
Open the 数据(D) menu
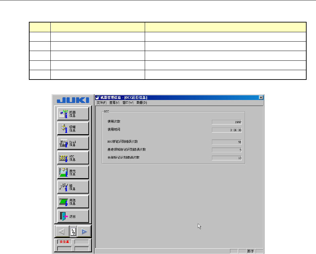click(142, 103)
